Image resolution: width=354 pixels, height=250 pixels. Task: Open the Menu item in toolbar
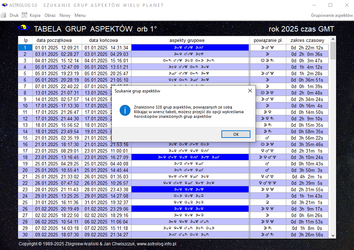pyautogui.click(x=80, y=15)
